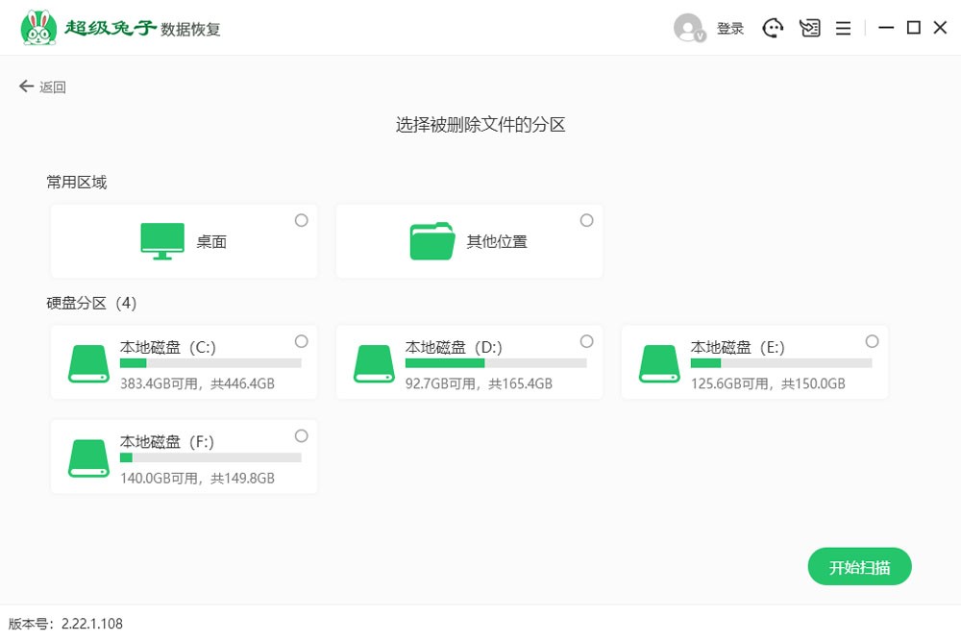Screen dimensions: 961x641
Task: Click the drive icon for 本地磁盘 (C:)
Action: point(89,363)
